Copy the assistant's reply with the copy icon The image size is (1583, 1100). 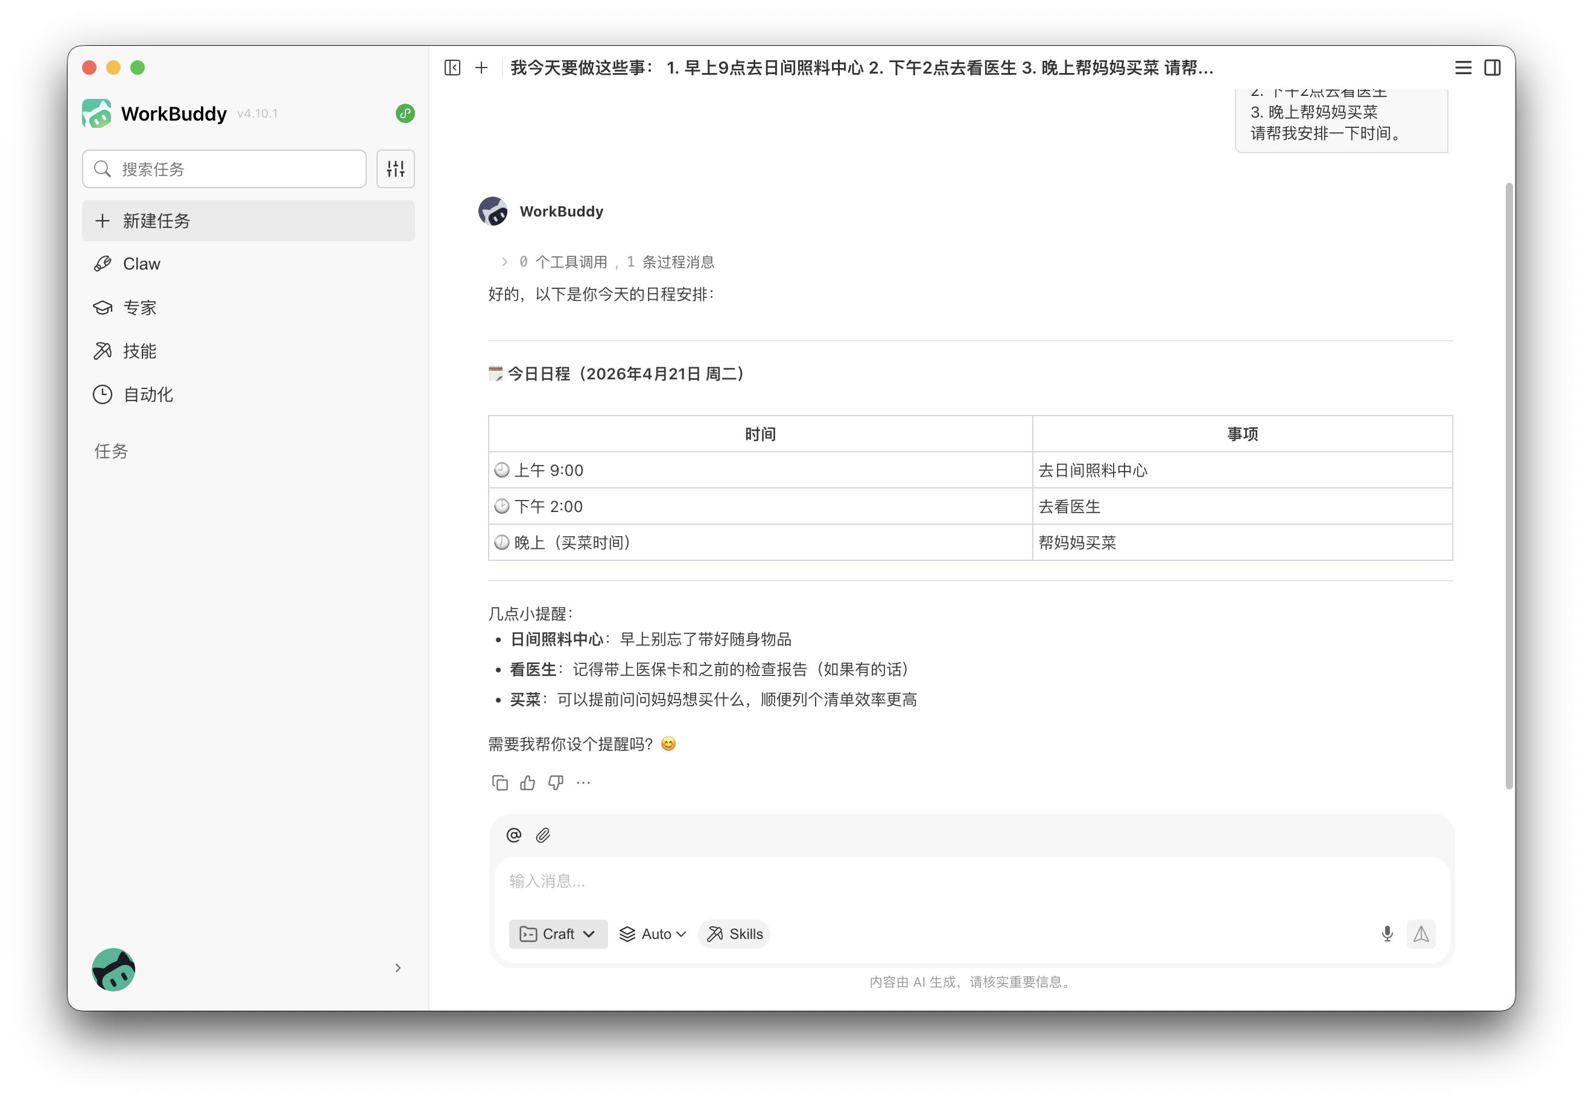(500, 782)
